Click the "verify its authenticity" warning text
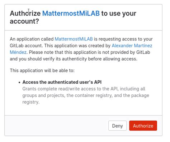This screenshot has height=142, width=170. 65,59
